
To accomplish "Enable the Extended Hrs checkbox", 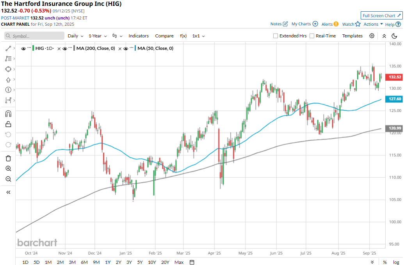I will (x=276, y=36).
